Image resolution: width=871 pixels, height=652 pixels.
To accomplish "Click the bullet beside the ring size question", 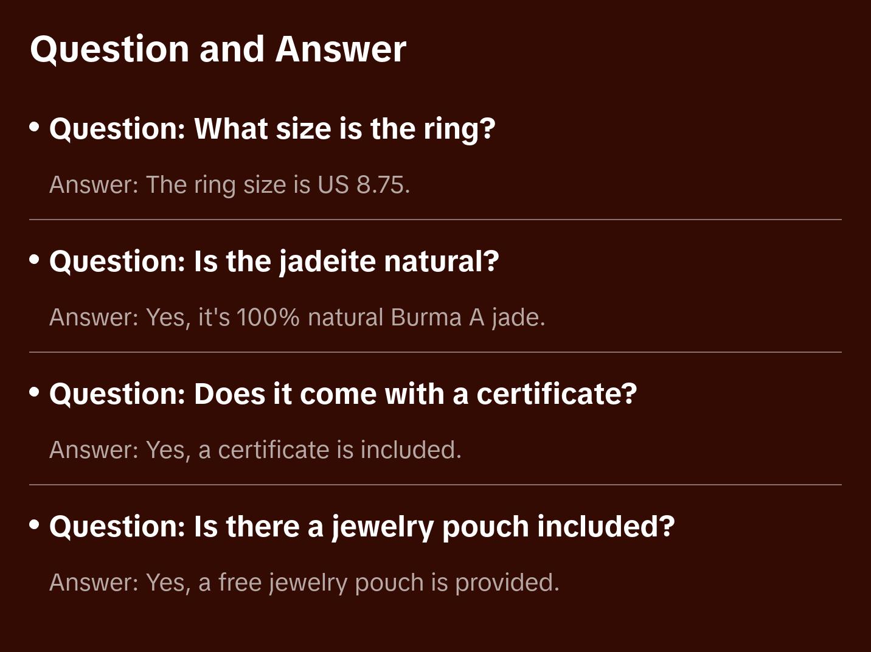I will coord(35,128).
